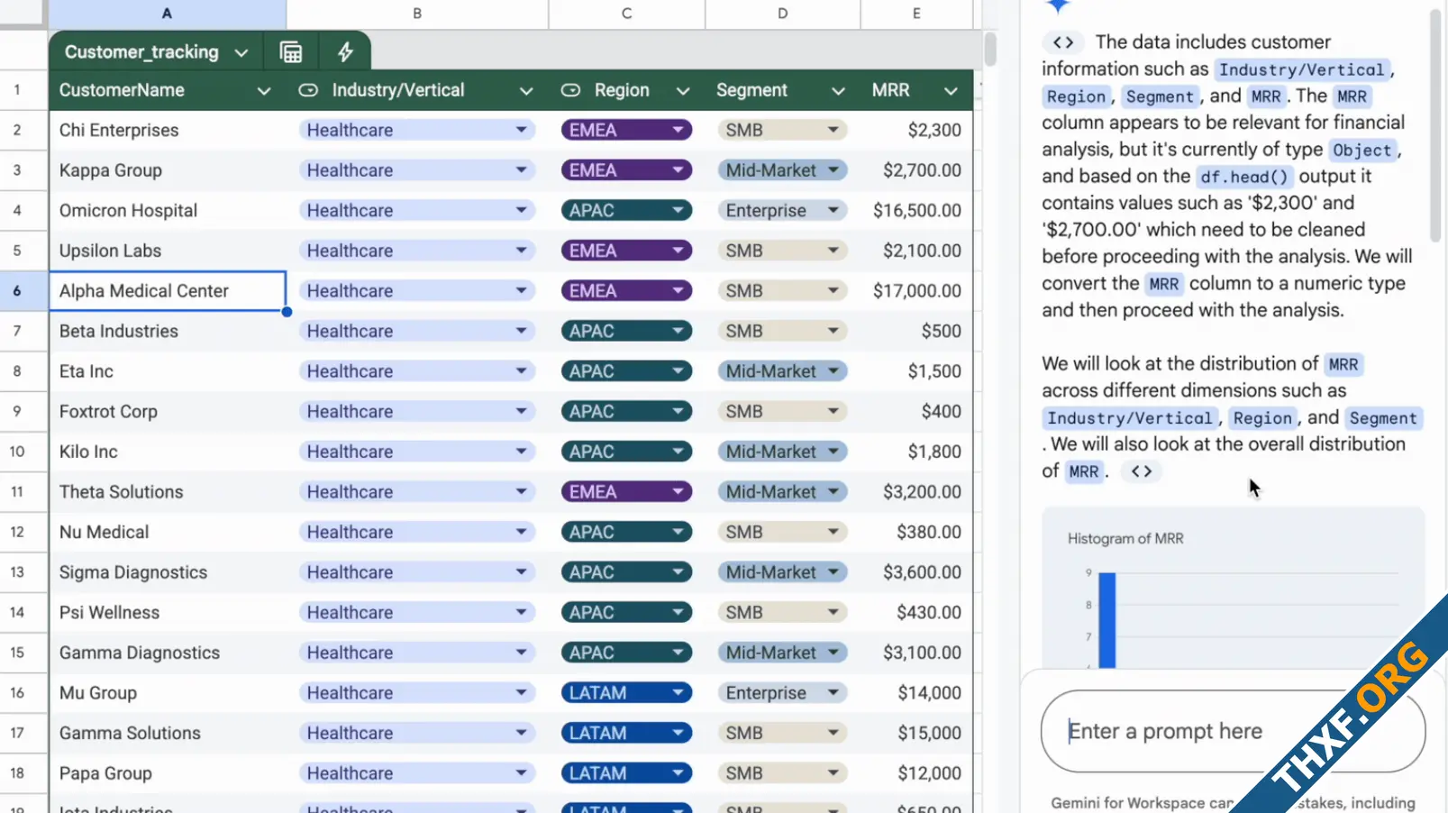Click the chip icon beside Industry/Vertical header
The height and width of the screenshot is (813, 1448).
(307, 90)
